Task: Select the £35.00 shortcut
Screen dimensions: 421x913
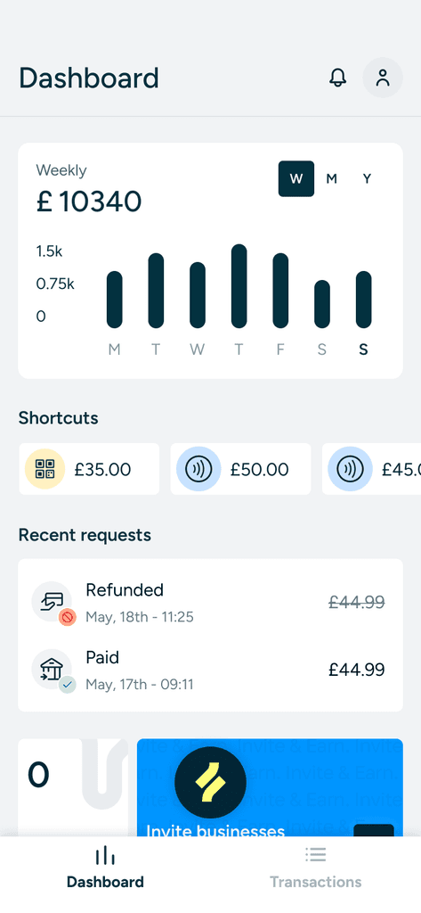Action: click(x=89, y=469)
